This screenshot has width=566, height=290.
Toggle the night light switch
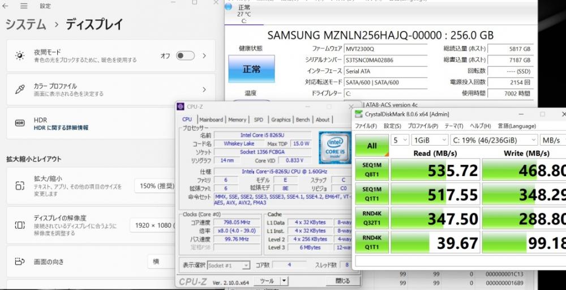pos(185,56)
